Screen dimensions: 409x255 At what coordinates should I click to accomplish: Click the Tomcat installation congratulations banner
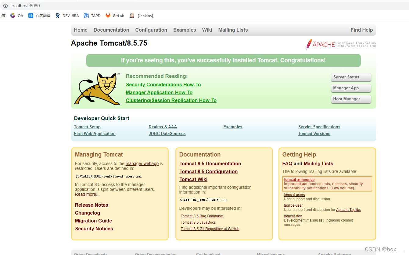(223, 60)
